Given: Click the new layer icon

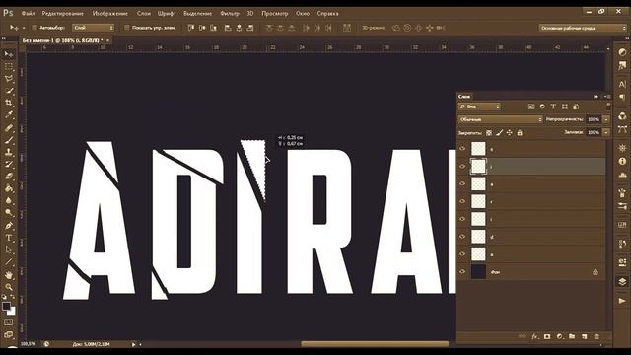Looking at the screenshot, I should point(585,336).
